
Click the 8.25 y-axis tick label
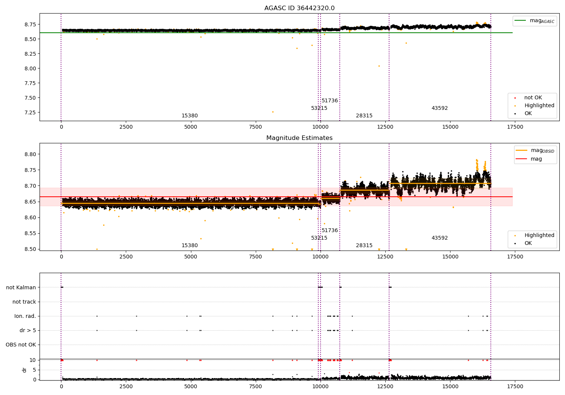[x=30, y=54]
